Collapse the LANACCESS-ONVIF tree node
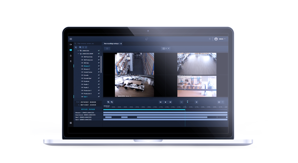 coord(78,54)
